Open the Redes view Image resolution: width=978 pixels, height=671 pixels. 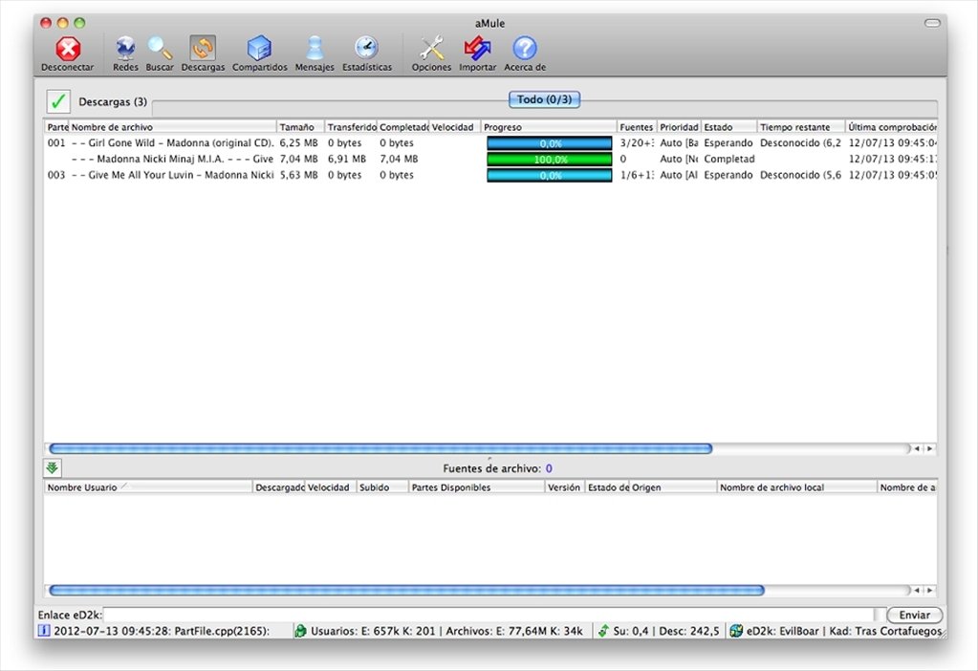point(125,54)
